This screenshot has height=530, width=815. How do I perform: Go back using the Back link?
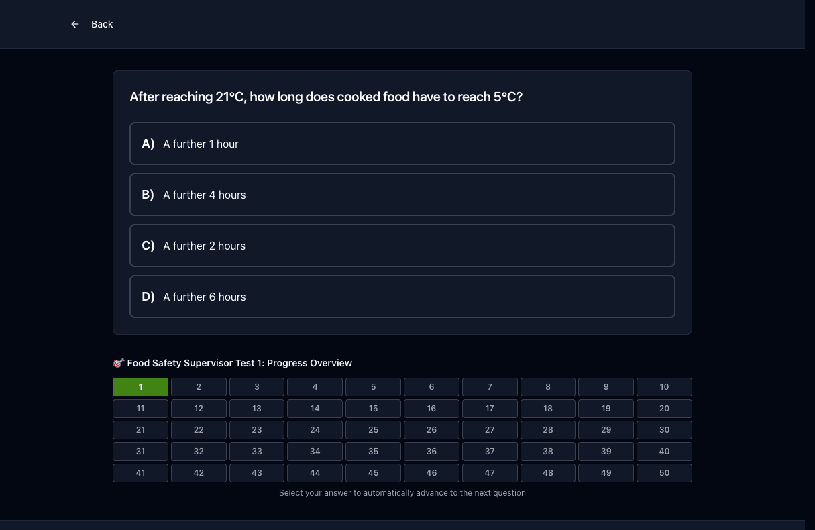click(x=92, y=24)
